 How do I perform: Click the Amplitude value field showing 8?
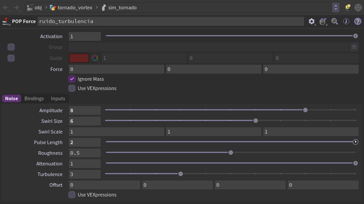tap(85, 110)
